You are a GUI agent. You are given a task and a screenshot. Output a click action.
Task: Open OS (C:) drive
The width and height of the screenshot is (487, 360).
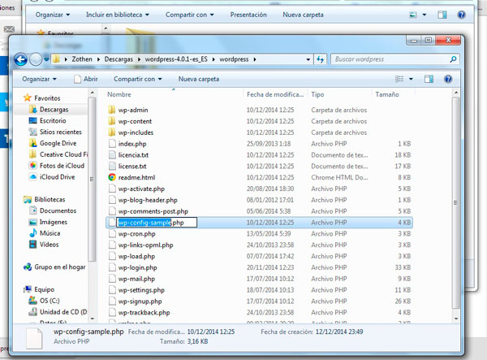44,301
